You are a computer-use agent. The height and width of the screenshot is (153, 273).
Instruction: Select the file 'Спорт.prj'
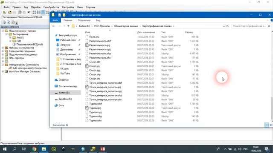[x=94, y=66]
